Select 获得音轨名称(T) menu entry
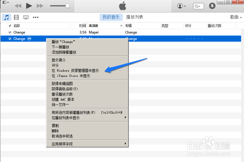 coord(87,89)
